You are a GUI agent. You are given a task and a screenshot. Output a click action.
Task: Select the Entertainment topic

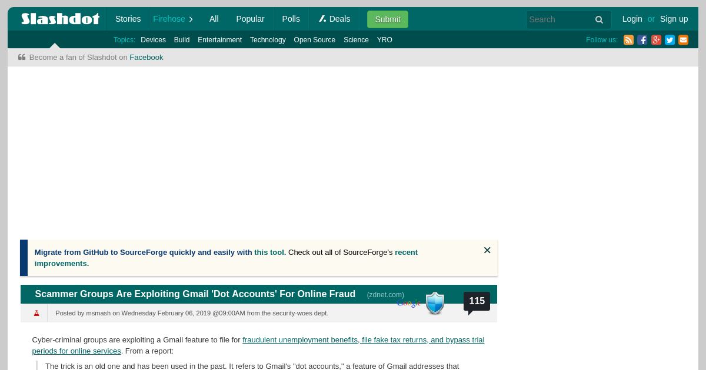click(x=219, y=40)
